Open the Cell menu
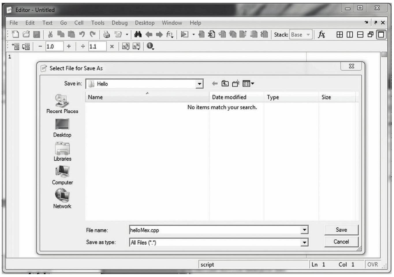This screenshot has width=394, height=277. tap(79, 23)
